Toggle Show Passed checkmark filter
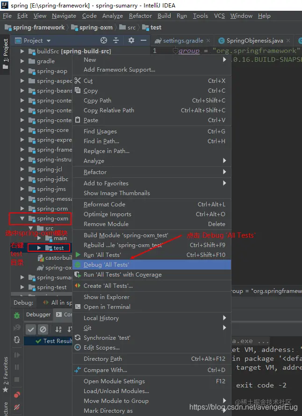The width and height of the screenshot is (302, 416). [x=31, y=329]
